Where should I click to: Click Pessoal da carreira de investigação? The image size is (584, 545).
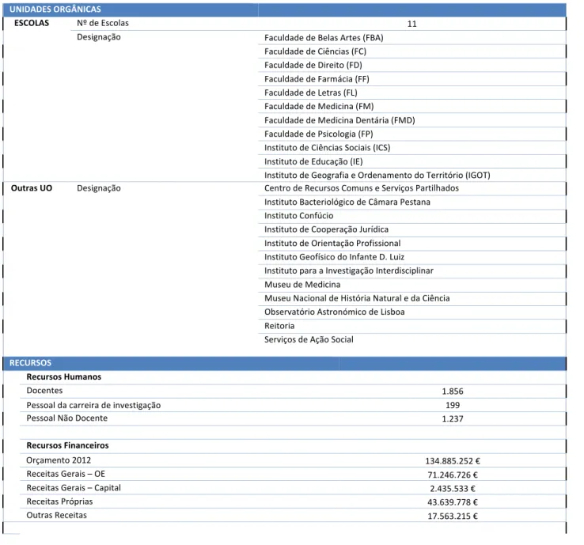93,405
